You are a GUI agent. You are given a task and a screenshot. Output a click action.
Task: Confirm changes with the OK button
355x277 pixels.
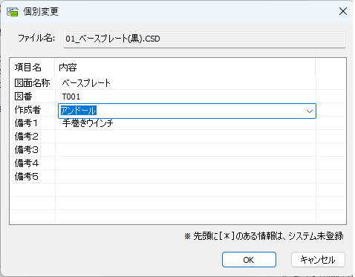coord(249,260)
